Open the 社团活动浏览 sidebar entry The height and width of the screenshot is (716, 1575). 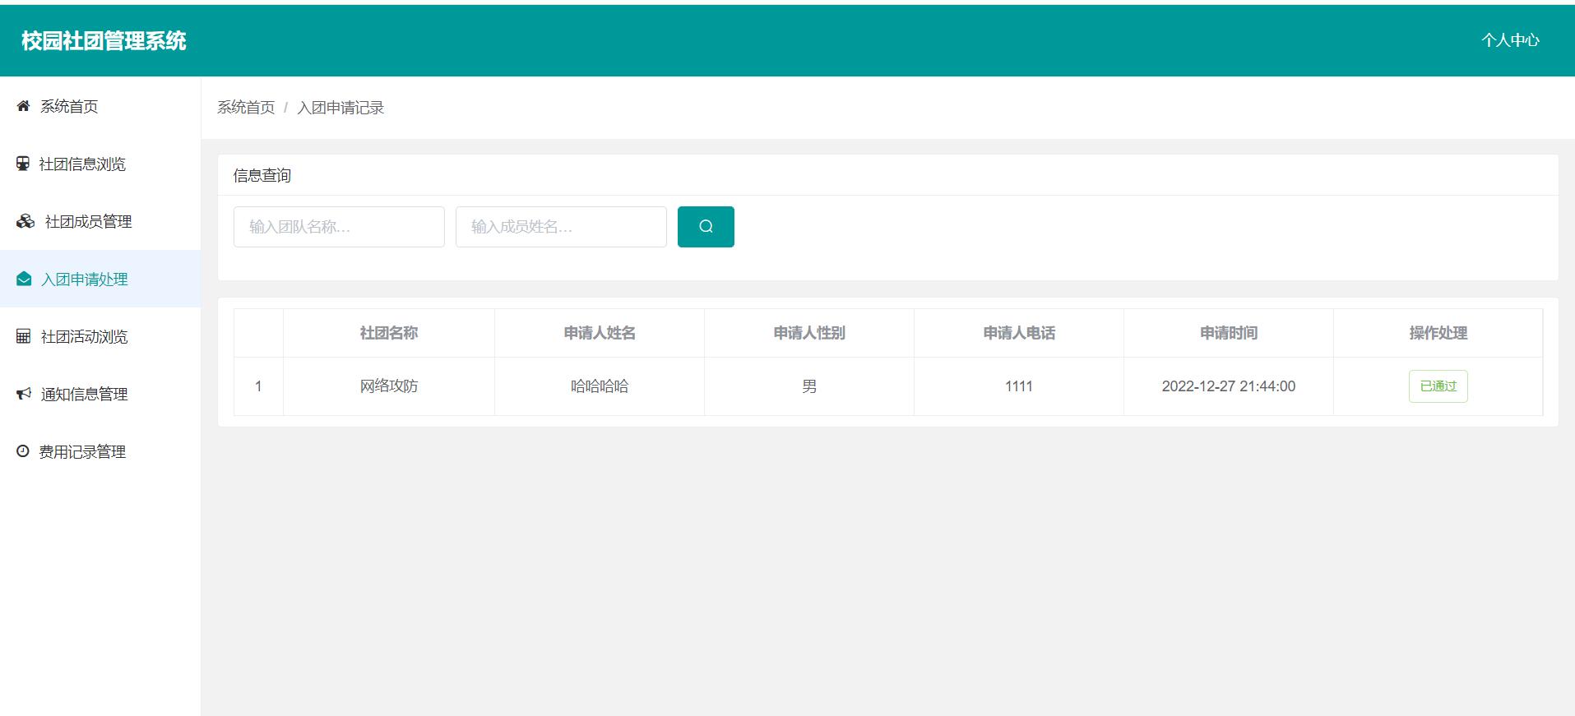100,336
